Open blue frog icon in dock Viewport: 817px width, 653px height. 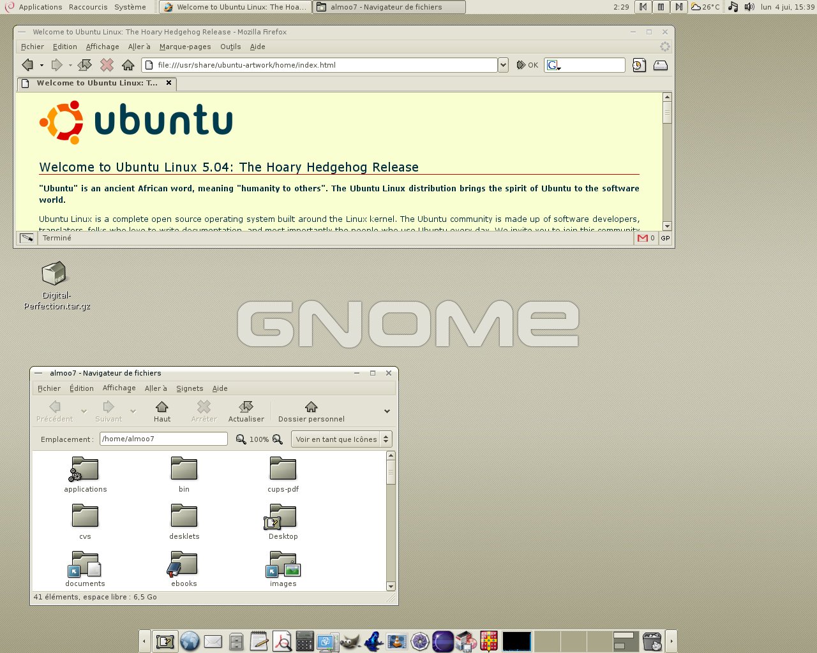tap(373, 641)
